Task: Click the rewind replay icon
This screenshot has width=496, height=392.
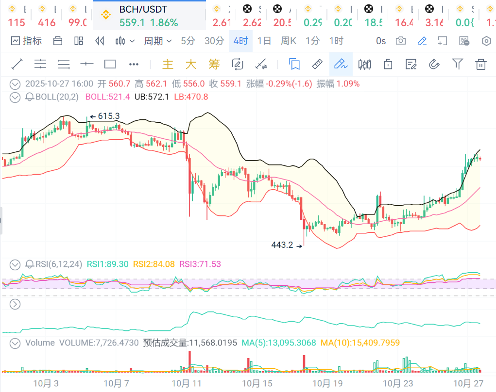Action: [100, 41]
